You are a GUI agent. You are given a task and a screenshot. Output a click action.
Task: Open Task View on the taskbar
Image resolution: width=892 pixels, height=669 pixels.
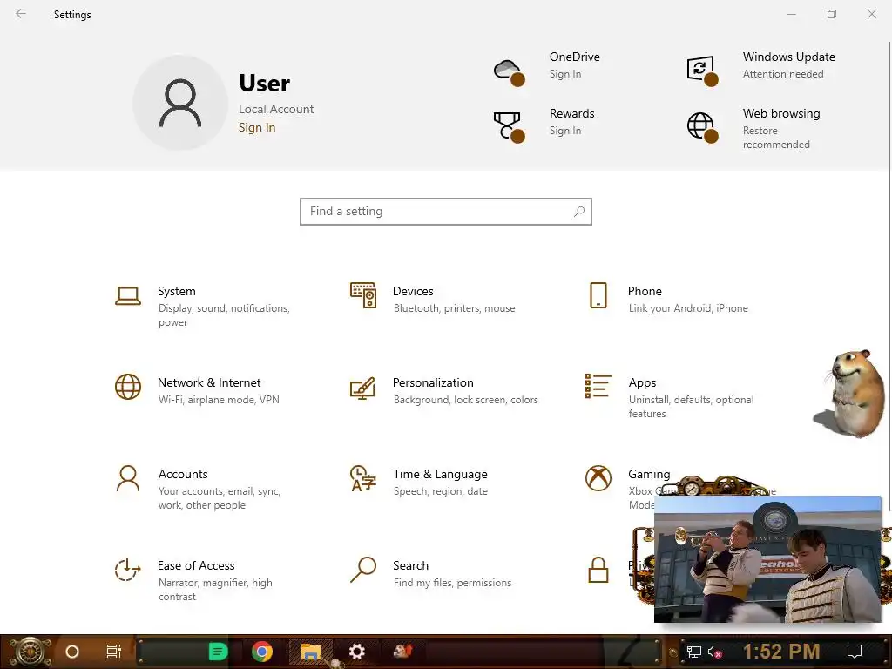click(x=114, y=652)
